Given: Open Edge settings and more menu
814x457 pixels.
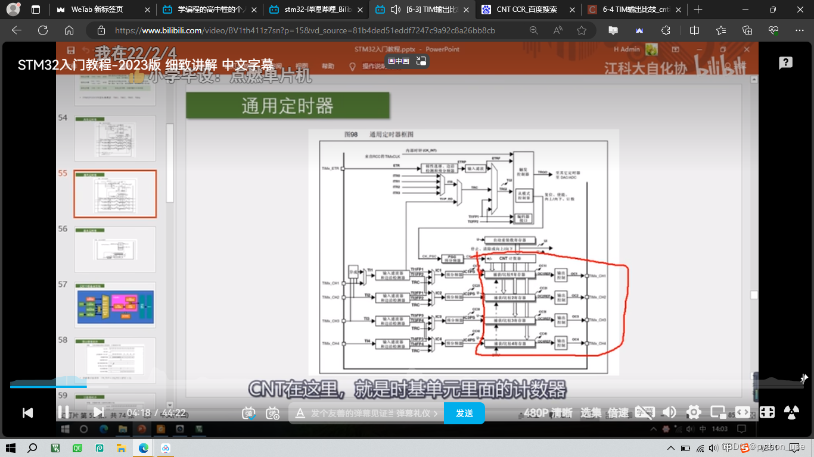Looking at the screenshot, I should 800,30.
